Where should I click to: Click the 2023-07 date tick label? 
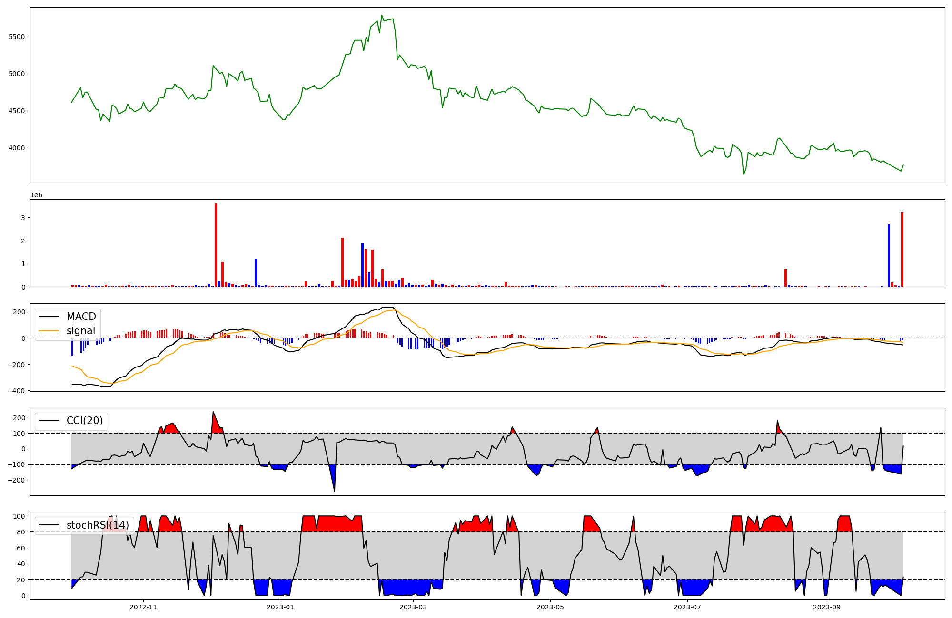[x=687, y=607]
